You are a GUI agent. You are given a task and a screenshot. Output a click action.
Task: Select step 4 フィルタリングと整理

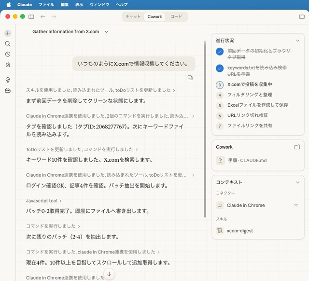click(x=250, y=95)
